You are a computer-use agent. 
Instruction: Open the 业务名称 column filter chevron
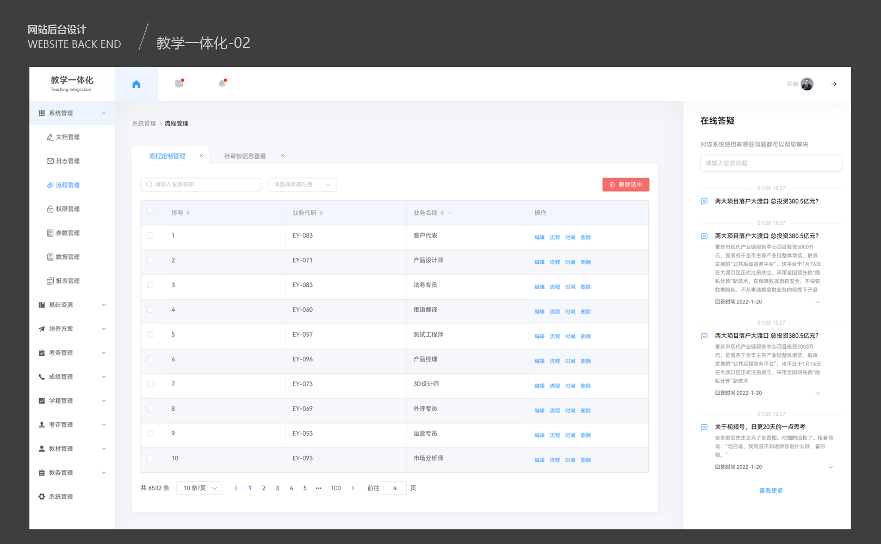pyautogui.click(x=450, y=213)
